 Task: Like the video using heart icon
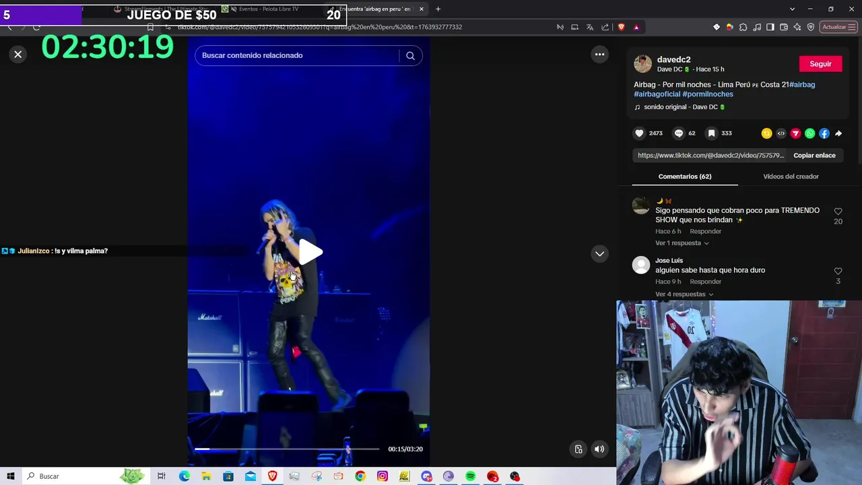(640, 133)
